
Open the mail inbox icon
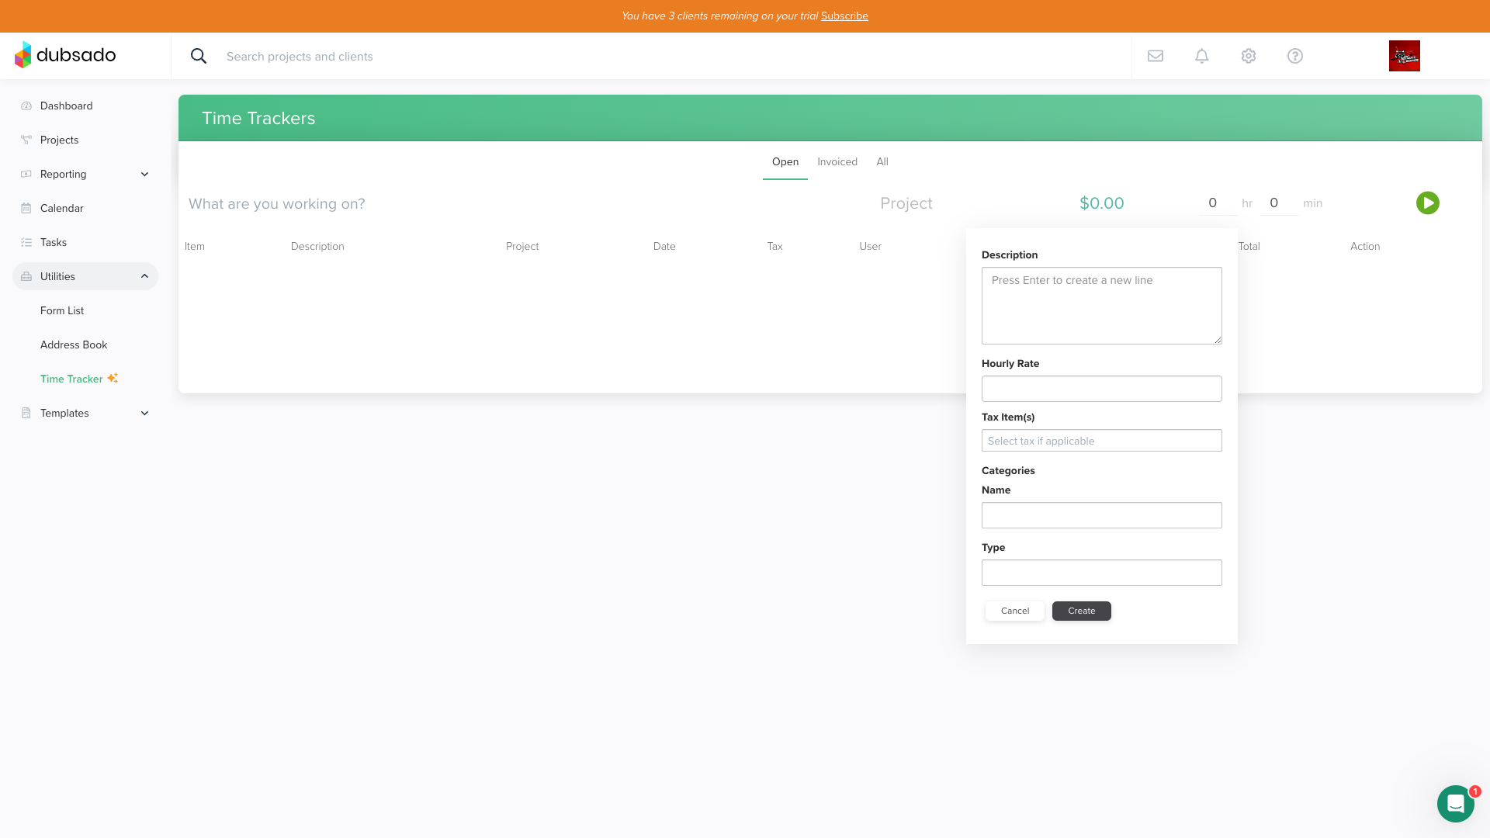coord(1156,56)
